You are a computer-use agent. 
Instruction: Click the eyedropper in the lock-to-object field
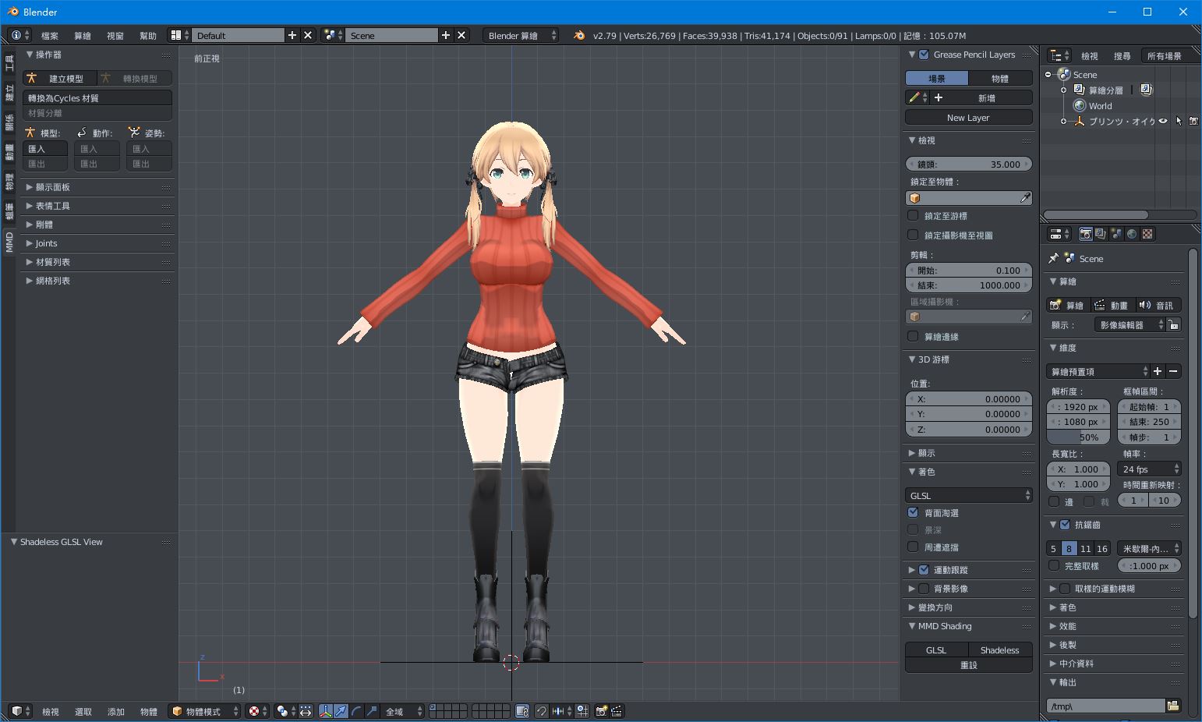coord(1025,198)
